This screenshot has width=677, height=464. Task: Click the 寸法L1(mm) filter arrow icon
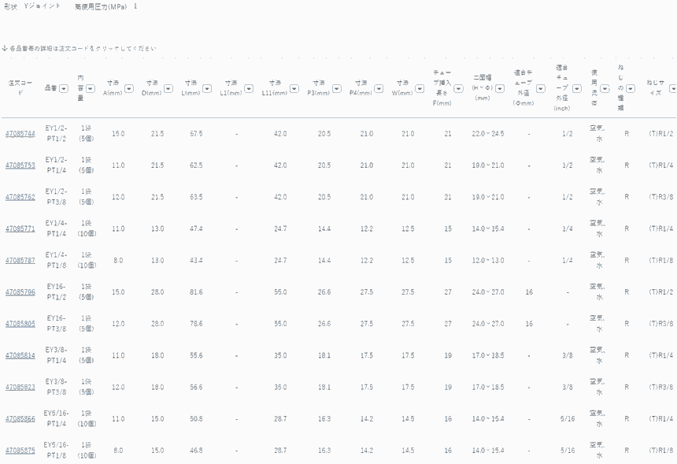[247, 88]
